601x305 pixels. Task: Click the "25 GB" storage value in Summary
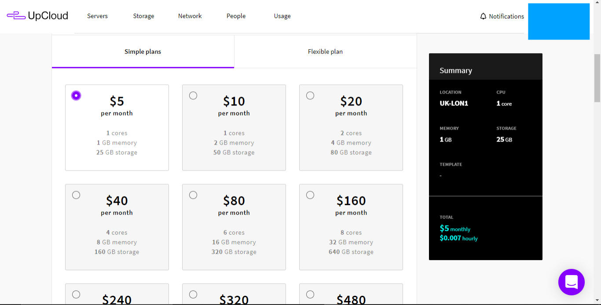point(504,140)
